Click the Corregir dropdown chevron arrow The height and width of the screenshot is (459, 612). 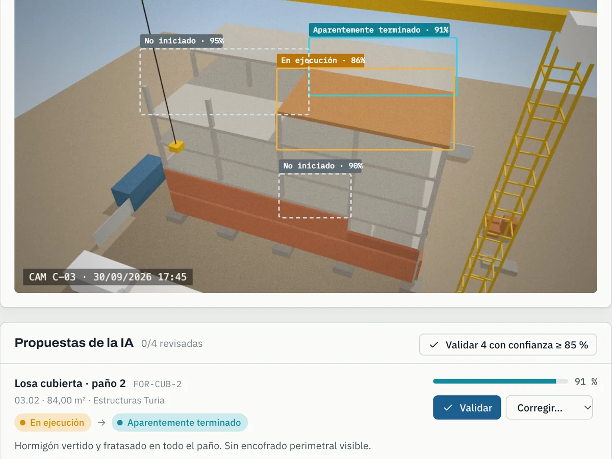(587, 407)
